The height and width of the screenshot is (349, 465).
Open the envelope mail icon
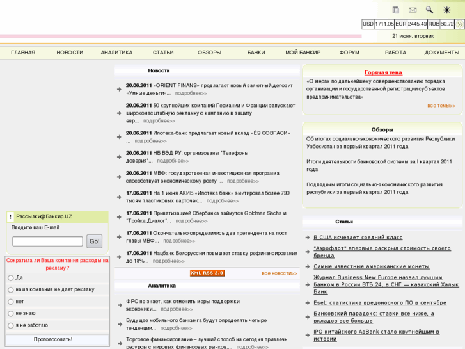(413, 10)
